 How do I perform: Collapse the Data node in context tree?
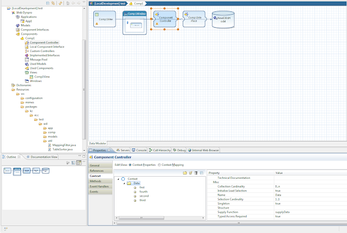pos(124,183)
